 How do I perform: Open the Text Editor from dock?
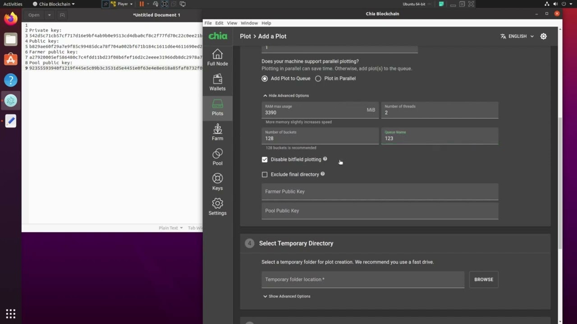pyautogui.click(x=11, y=121)
